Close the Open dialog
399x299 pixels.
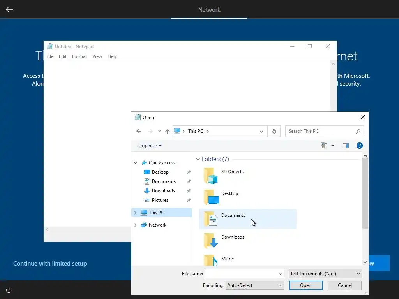click(363, 117)
